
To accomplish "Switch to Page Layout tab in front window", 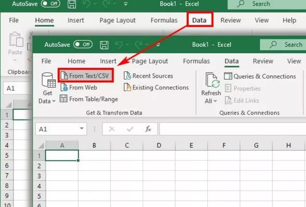I will tap(150, 61).
